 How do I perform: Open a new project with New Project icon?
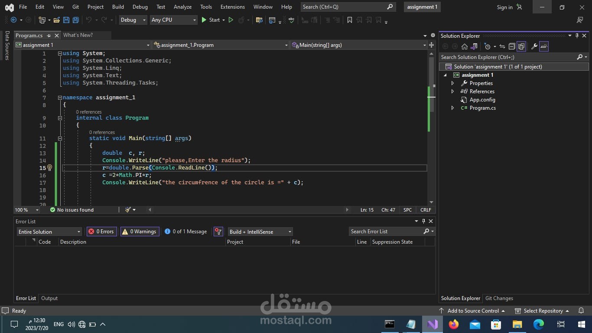tap(42, 20)
